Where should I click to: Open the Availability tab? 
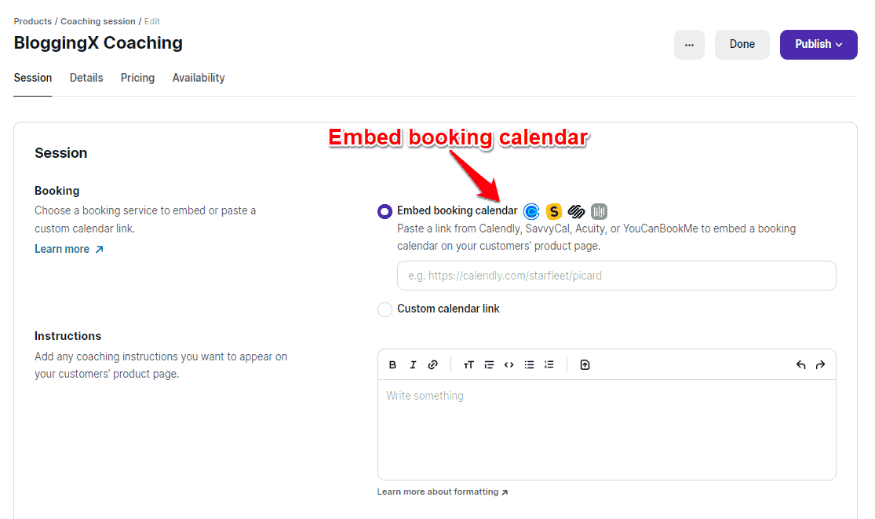(198, 78)
